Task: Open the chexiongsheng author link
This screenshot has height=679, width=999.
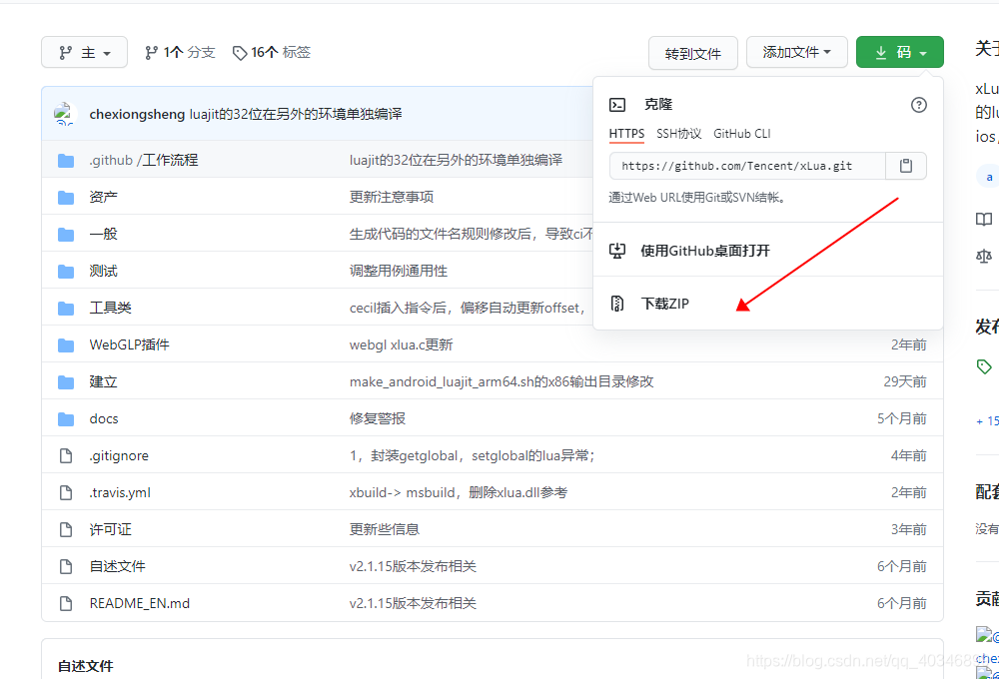Action: [137, 114]
